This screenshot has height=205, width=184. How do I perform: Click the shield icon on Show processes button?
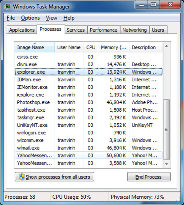(x=22, y=177)
